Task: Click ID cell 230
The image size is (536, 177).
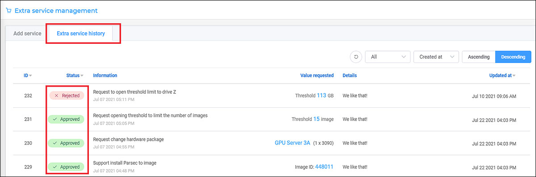Action: click(28, 143)
